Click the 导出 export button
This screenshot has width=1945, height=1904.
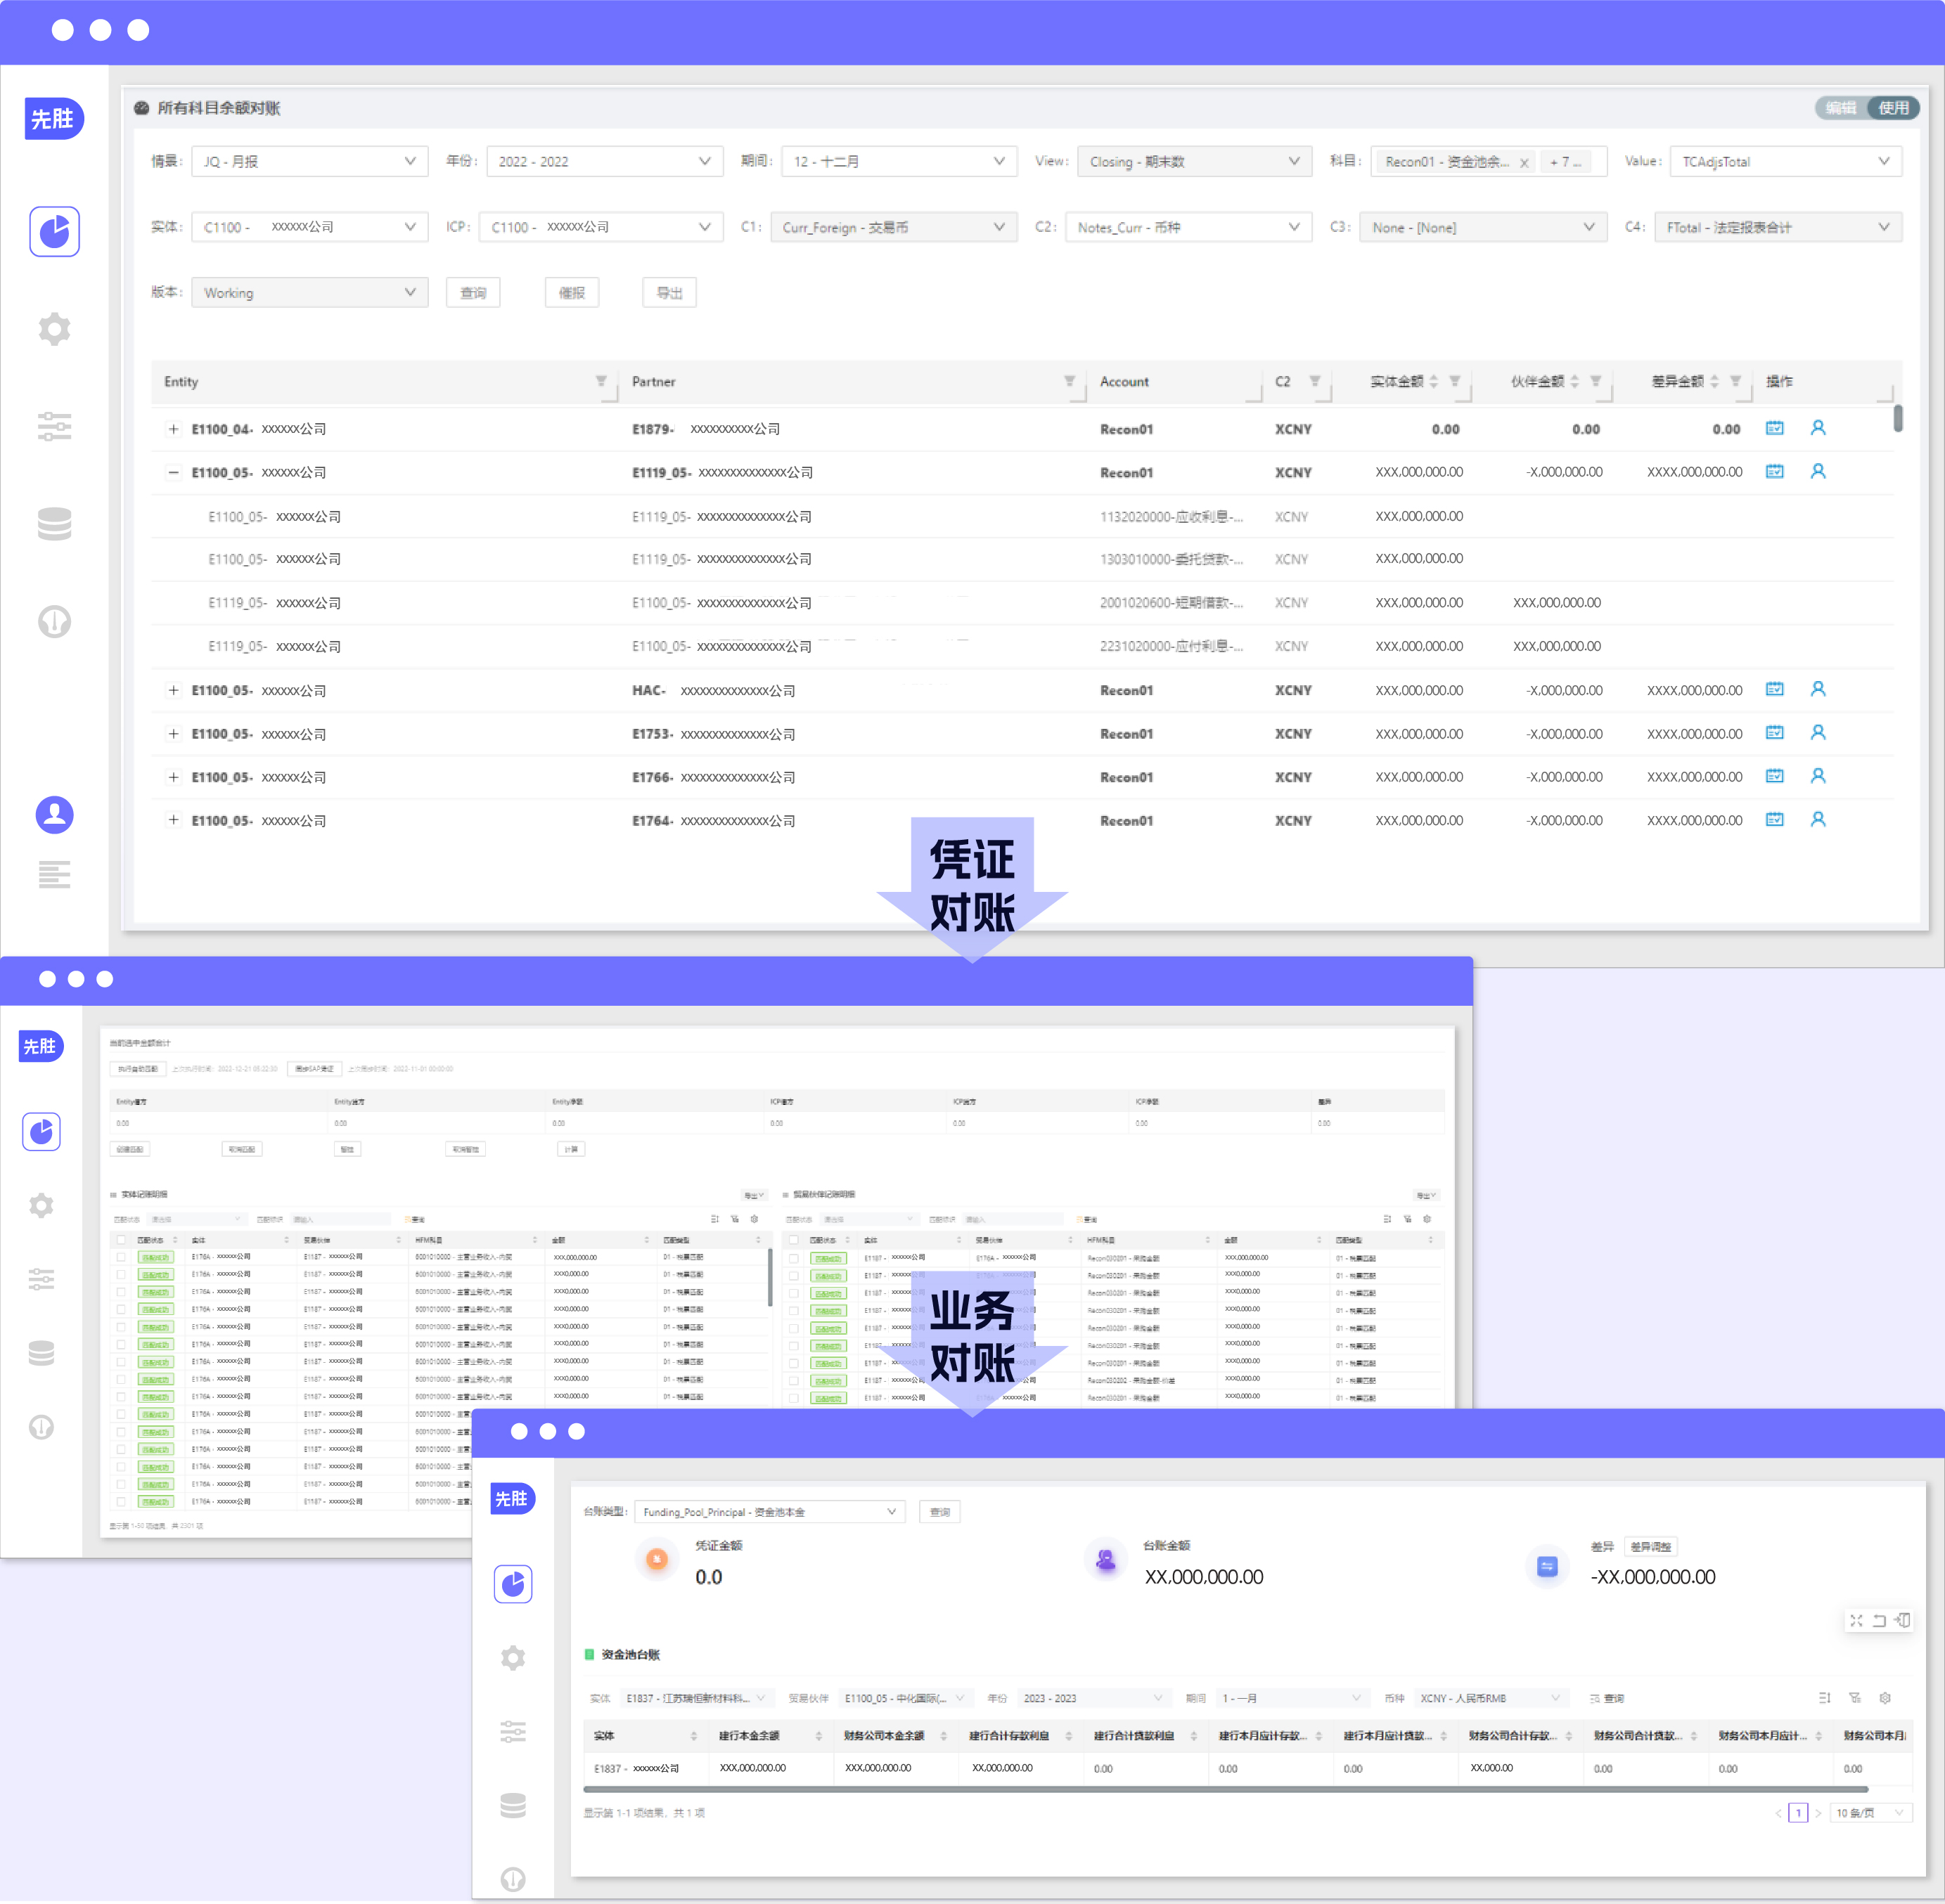tap(669, 293)
